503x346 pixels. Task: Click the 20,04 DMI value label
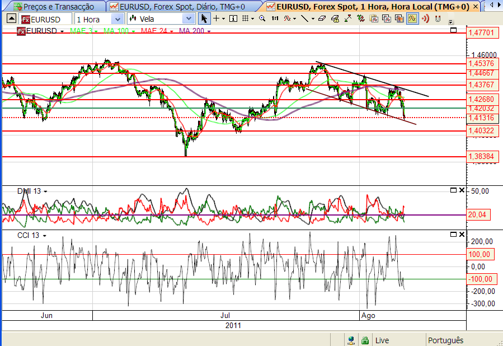pos(478,215)
